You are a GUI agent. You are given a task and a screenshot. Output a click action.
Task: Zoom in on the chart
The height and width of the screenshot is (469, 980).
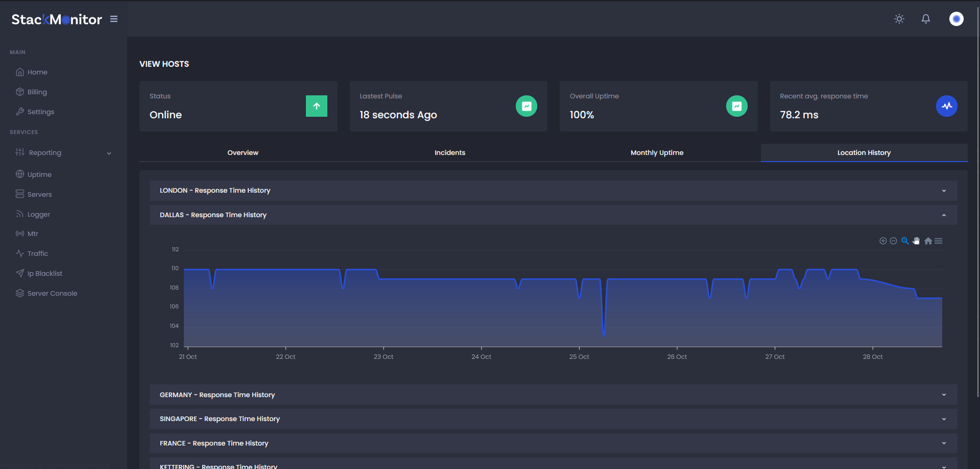(x=882, y=241)
